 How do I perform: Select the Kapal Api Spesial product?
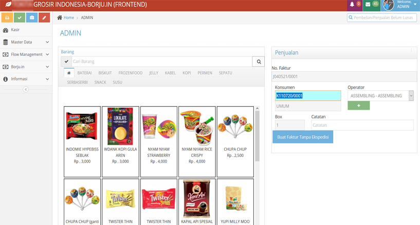tap(197, 202)
